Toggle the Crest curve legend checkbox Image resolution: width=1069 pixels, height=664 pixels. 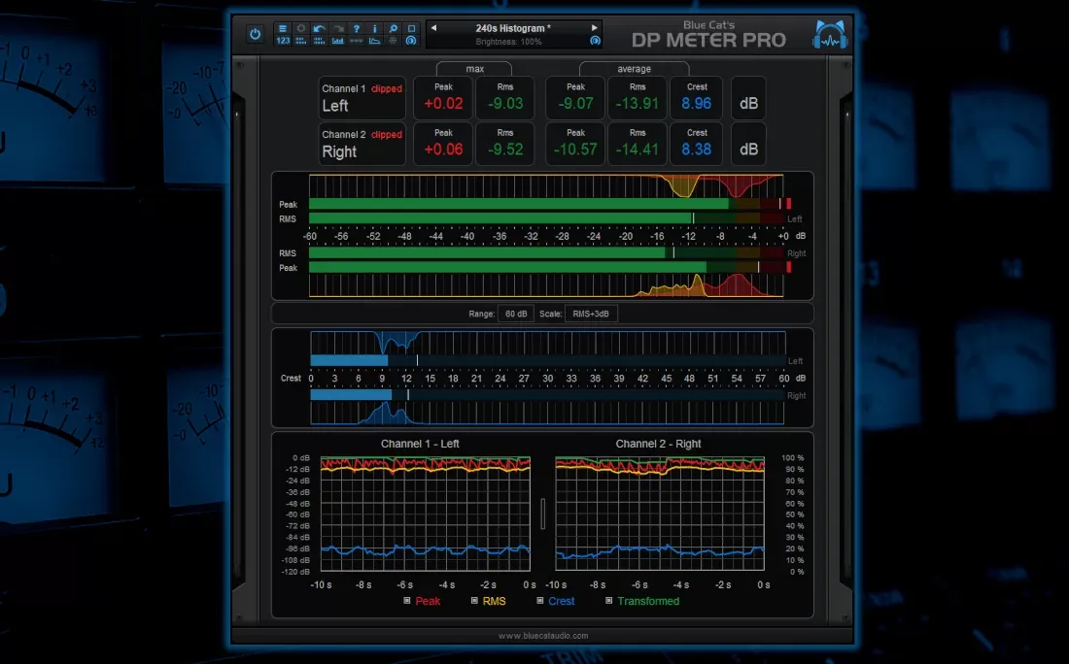[540, 601]
